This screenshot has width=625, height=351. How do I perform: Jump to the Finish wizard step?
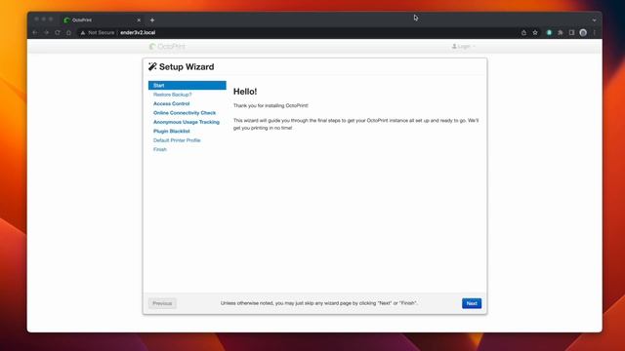pyautogui.click(x=160, y=149)
